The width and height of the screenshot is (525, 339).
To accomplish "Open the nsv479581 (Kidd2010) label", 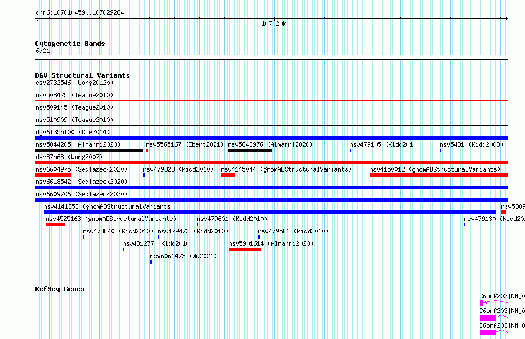I will pos(293,231).
